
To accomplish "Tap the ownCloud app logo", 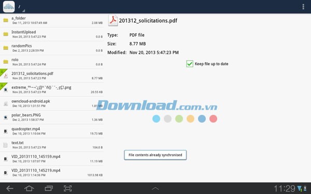I will click(9, 7).
